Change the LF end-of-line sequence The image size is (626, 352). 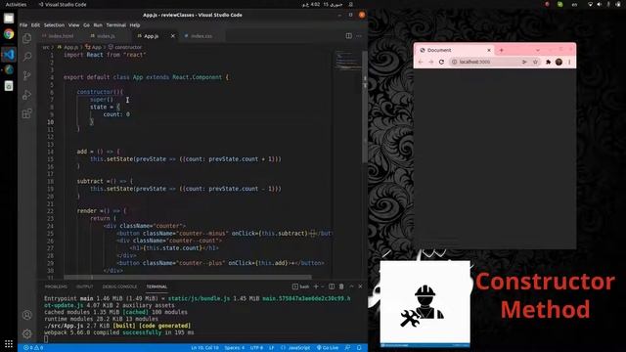[272, 348]
